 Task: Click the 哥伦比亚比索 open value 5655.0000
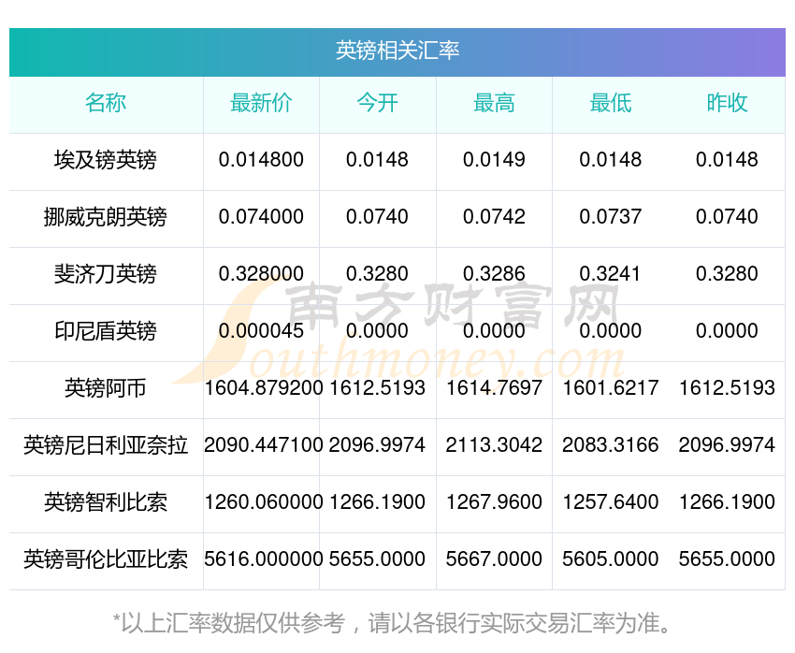(x=378, y=559)
